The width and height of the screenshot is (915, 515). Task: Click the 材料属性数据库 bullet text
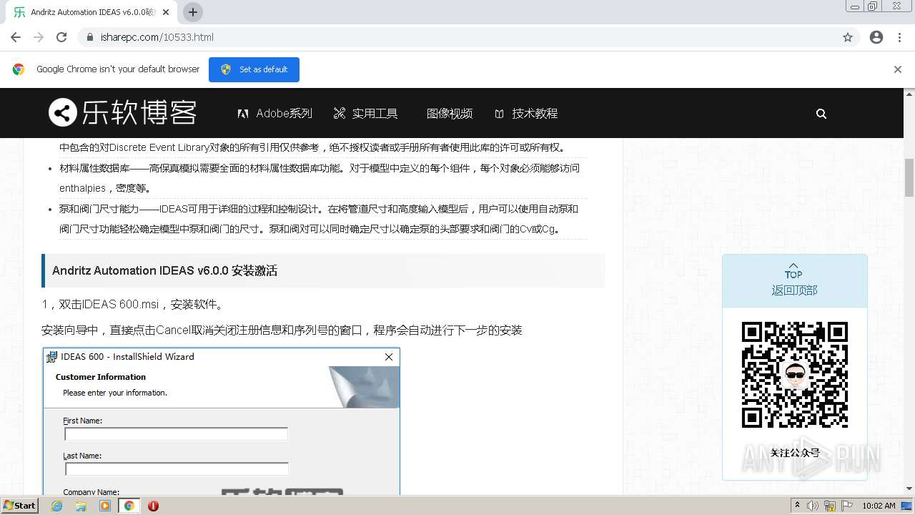(320, 178)
